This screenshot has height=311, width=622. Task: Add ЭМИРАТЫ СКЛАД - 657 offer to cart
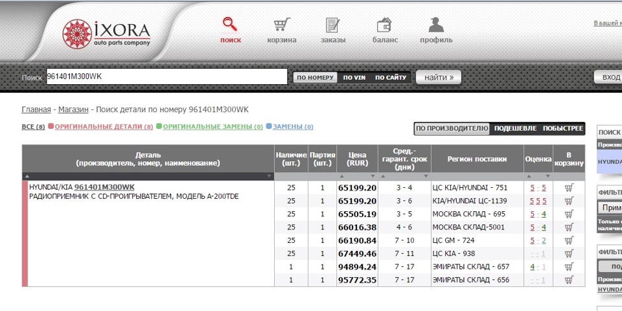[569, 266]
